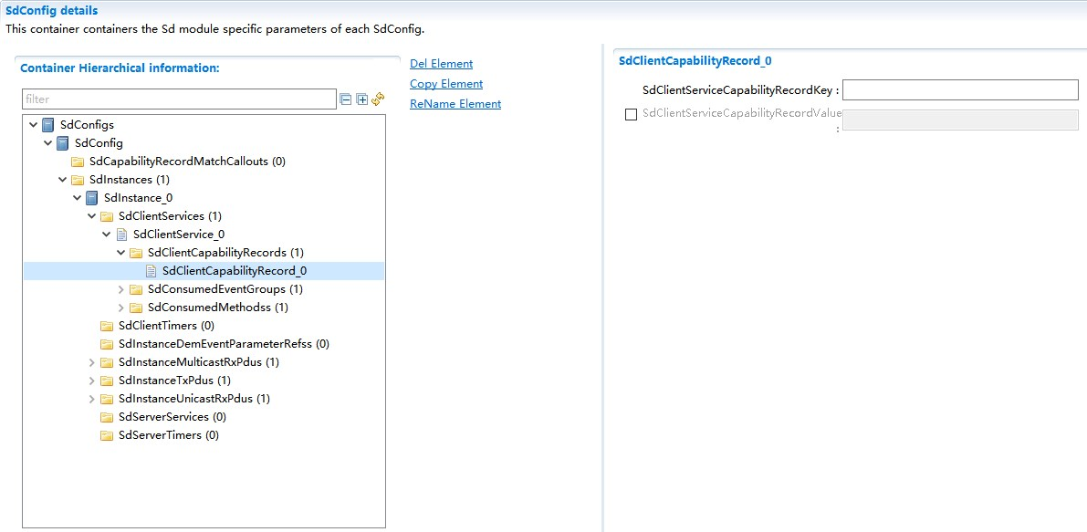Select SdClientTimers tree item
Image resolution: width=1087 pixels, height=532 pixels.
(166, 326)
